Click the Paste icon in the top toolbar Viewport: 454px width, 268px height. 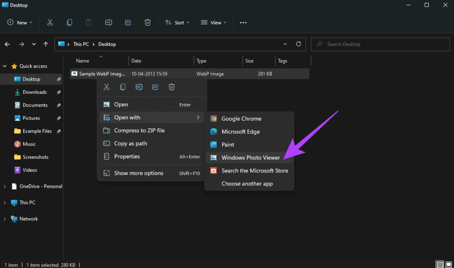pos(89,23)
